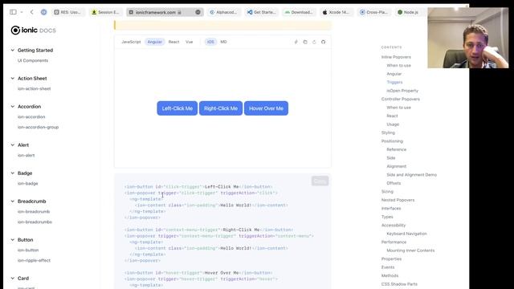Click the Right-Click Me button
Image resolution: width=514 pixels, height=289 pixels.
pyautogui.click(x=221, y=108)
